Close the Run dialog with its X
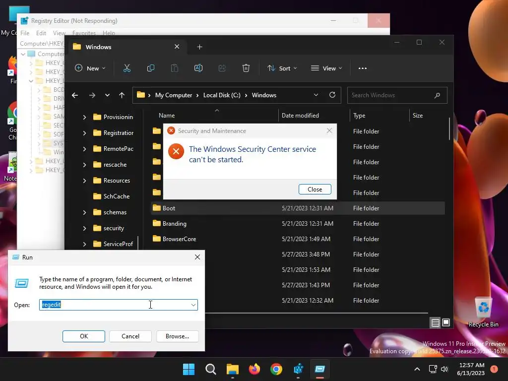 click(197, 257)
